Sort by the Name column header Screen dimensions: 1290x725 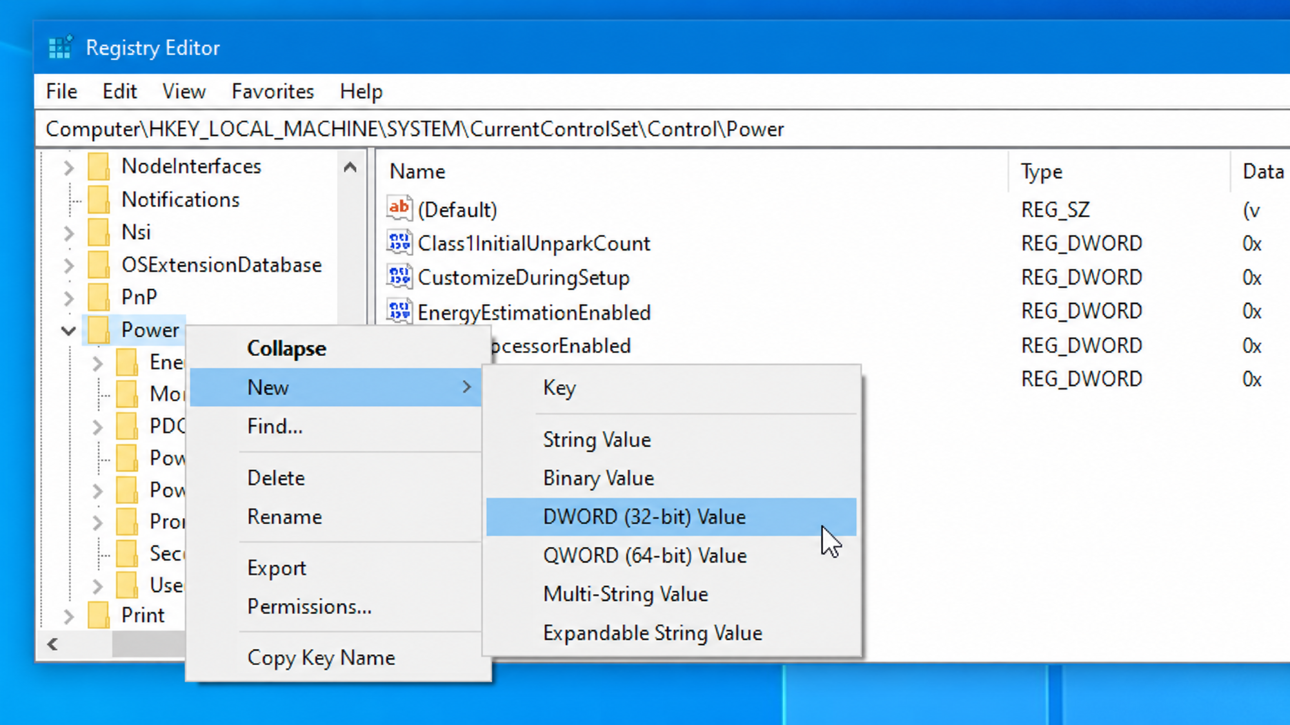click(691, 171)
